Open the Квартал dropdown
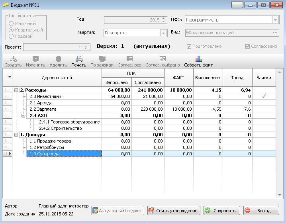 (163, 33)
